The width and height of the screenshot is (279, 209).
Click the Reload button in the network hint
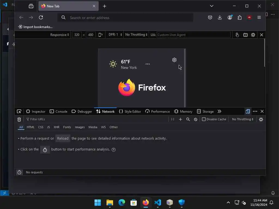click(63, 139)
